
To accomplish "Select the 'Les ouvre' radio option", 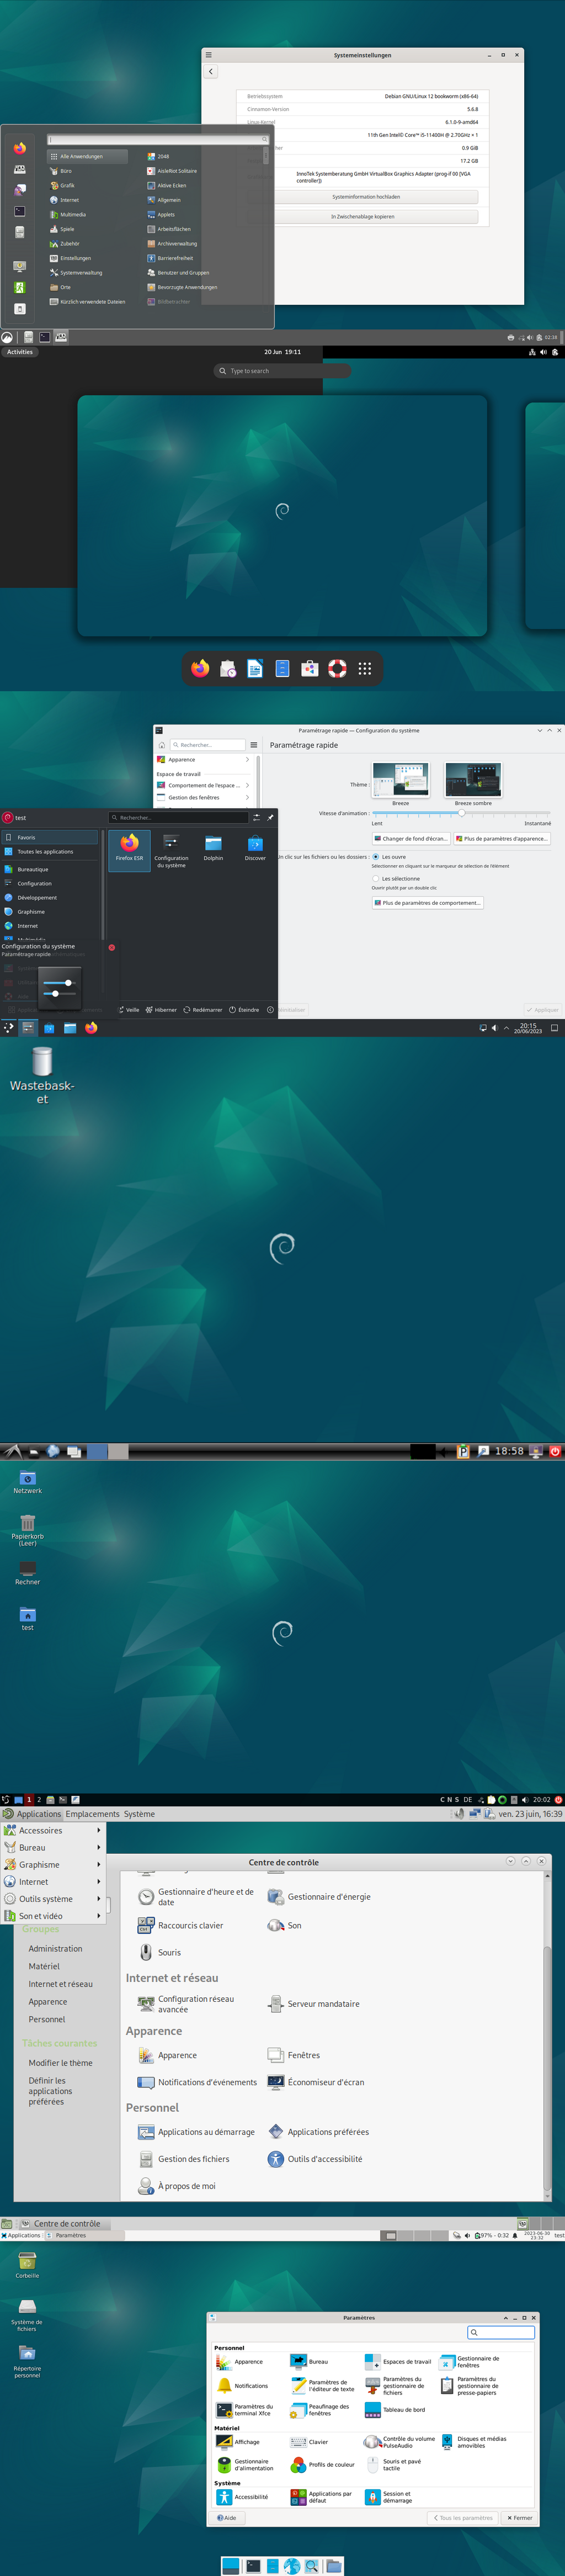I will tap(376, 857).
